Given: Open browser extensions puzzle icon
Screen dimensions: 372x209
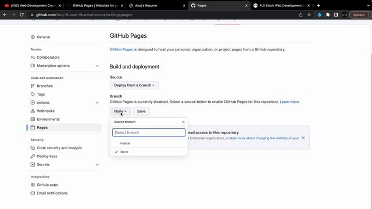Looking at the screenshot, I should point(328,15).
